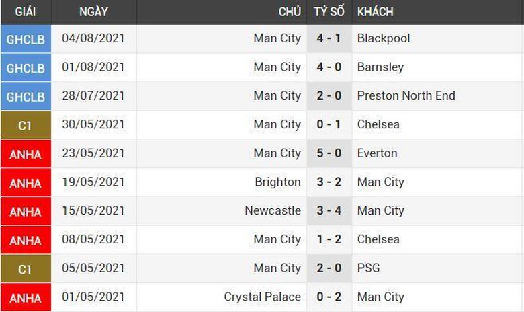Click the GHCLB badge dated 04/08/2021
The image size is (524, 312).
[x=26, y=39]
